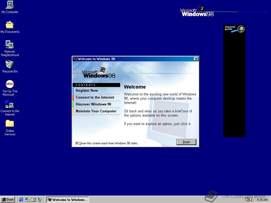Select the MSN Set Up icon
The image size is (271, 203).
tap(10, 88)
